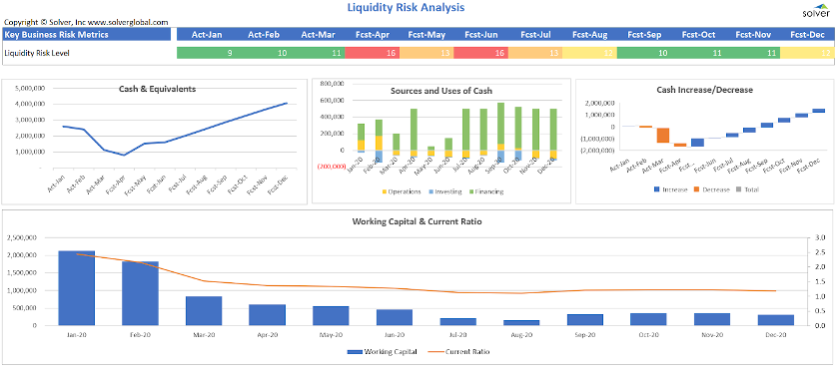Click the orange Decrease legend swatch
Viewport: 837px width, 371px height.
pos(696,189)
